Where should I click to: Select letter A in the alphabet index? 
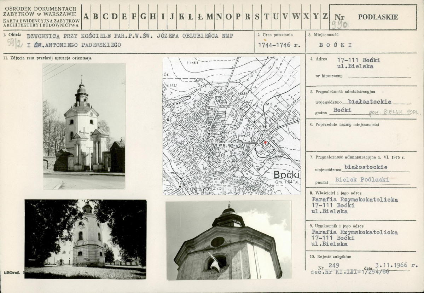pyautogui.click(x=87, y=16)
